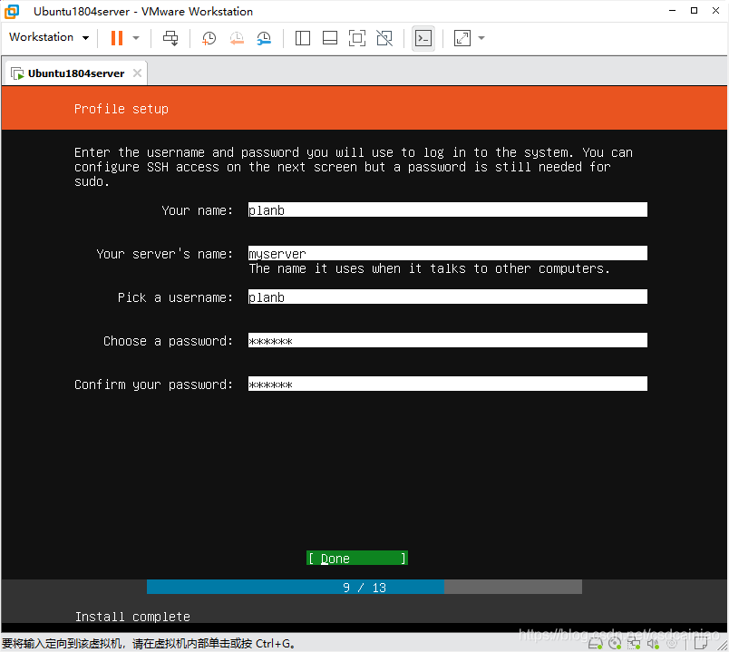Maximize the VMware Workstation window
This screenshot has width=729, height=652.
[x=694, y=11]
